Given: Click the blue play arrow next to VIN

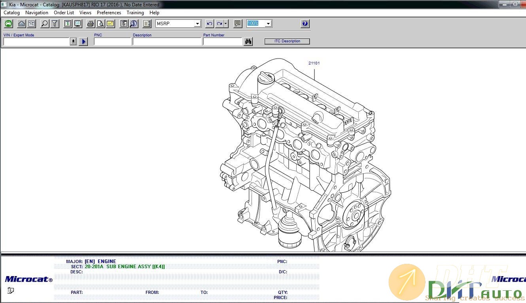Looking at the screenshot, I should [83, 42].
